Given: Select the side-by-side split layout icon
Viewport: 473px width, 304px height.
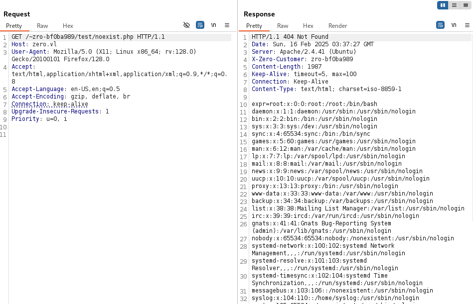Looking at the screenshot, I should coord(443,5).
